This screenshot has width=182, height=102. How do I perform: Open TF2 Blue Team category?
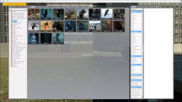16,54
